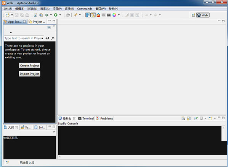228x167 pixels.
Task: Click the Create Project button
Action: click(x=29, y=66)
